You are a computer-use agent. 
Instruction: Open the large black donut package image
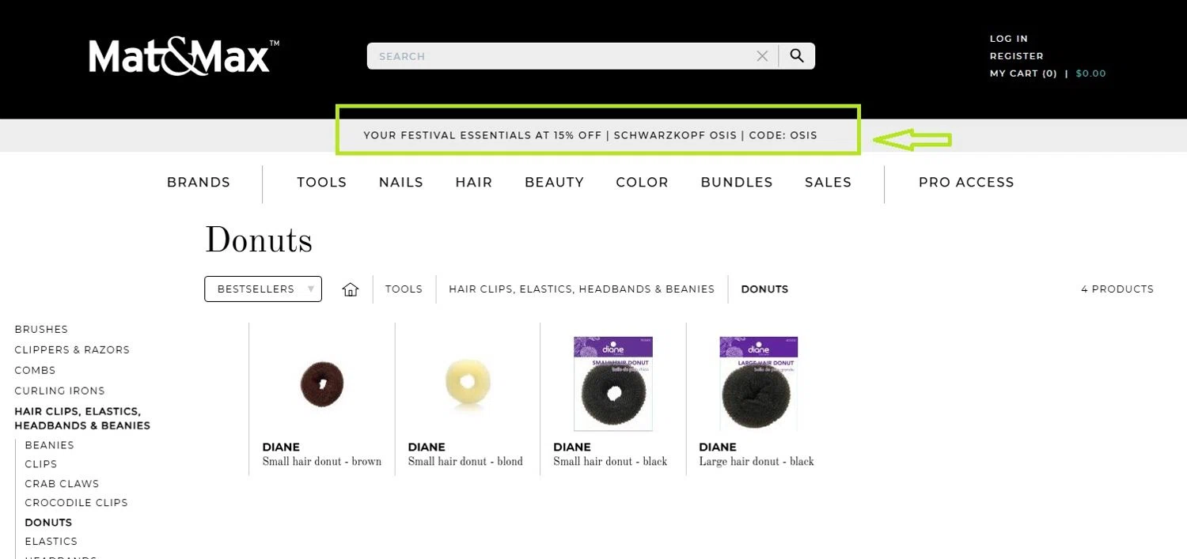click(x=758, y=383)
